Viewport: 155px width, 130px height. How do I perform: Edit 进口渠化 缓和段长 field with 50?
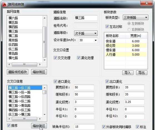click(x=84, y=94)
